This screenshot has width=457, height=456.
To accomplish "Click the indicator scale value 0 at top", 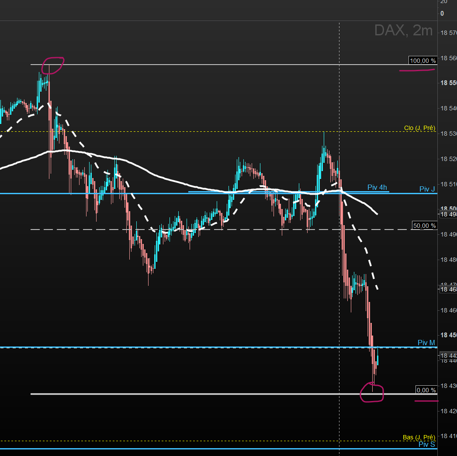I will pos(442,14).
